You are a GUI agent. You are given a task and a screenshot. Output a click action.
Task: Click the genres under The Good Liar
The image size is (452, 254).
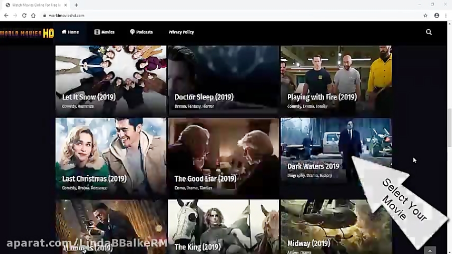pos(193,188)
